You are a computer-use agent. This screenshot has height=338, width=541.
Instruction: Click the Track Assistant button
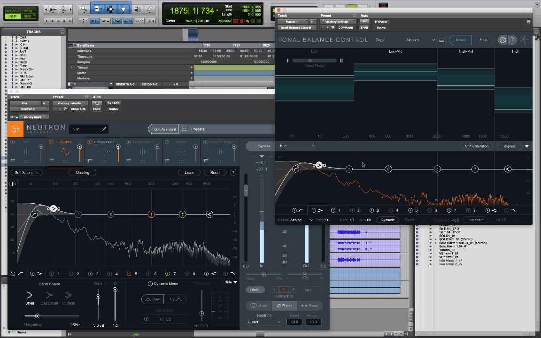click(x=163, y=129)
